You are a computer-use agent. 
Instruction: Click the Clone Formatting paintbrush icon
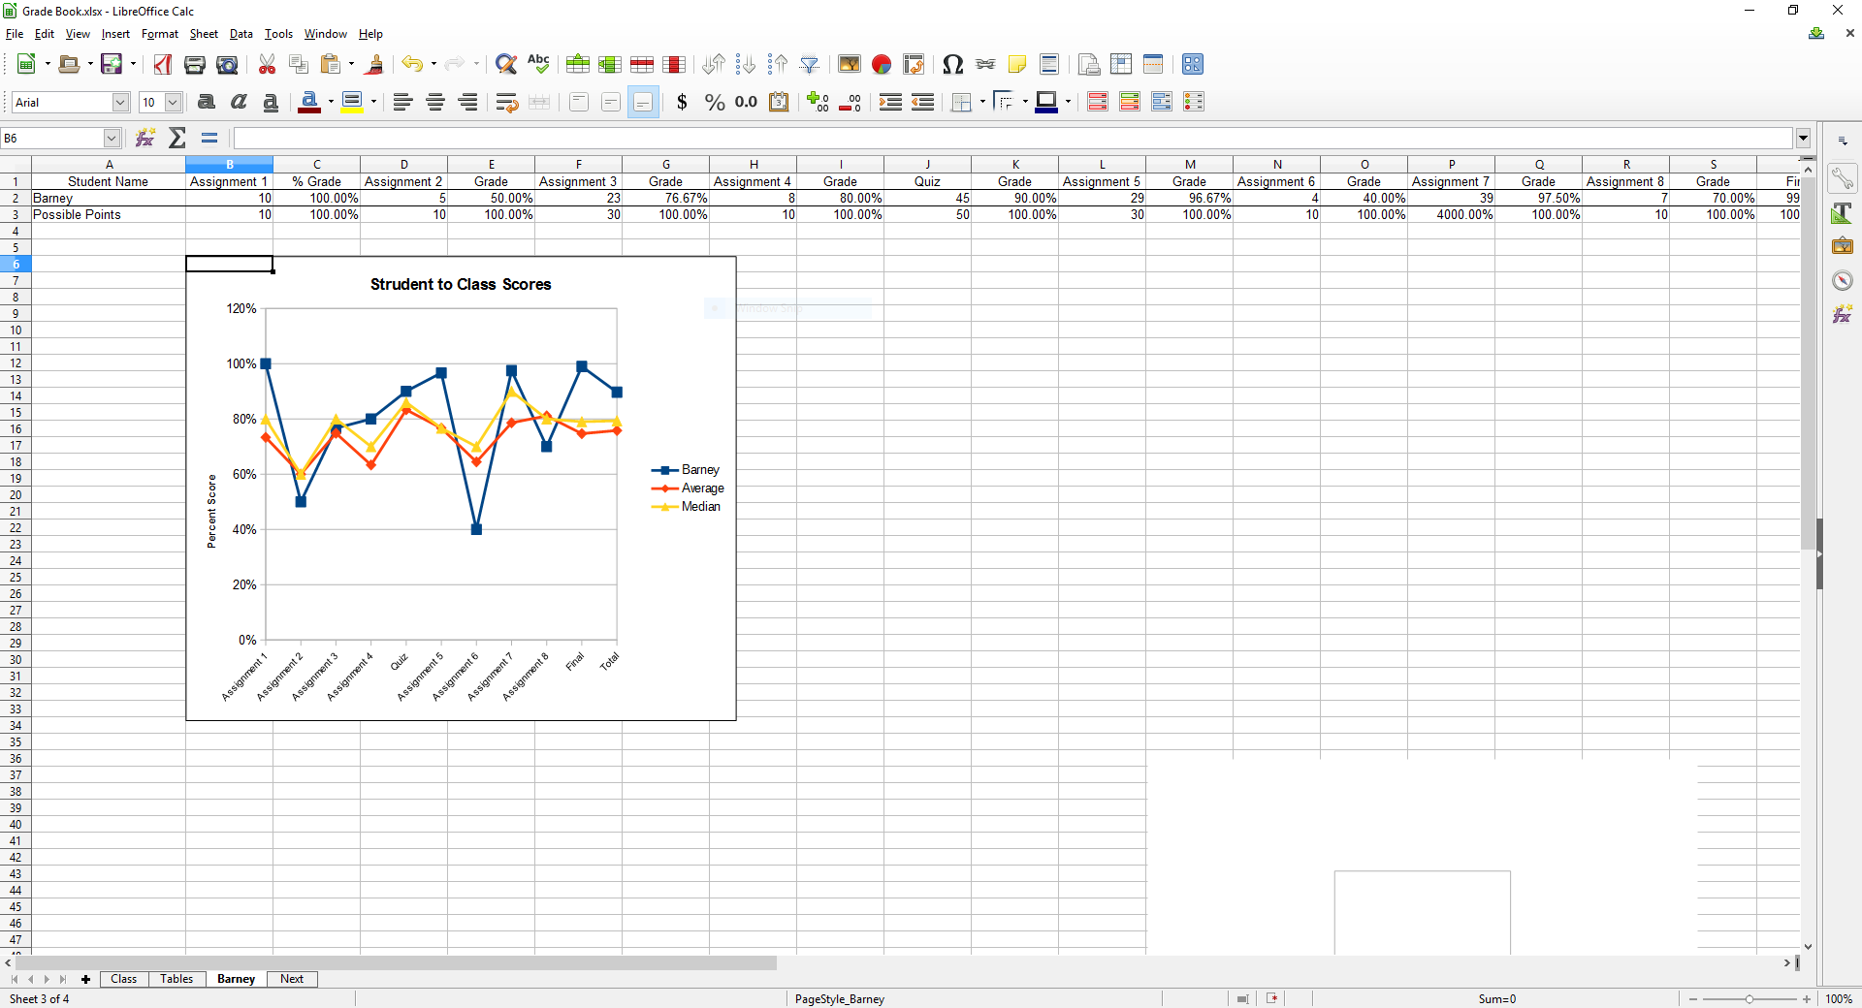[374, 65]
